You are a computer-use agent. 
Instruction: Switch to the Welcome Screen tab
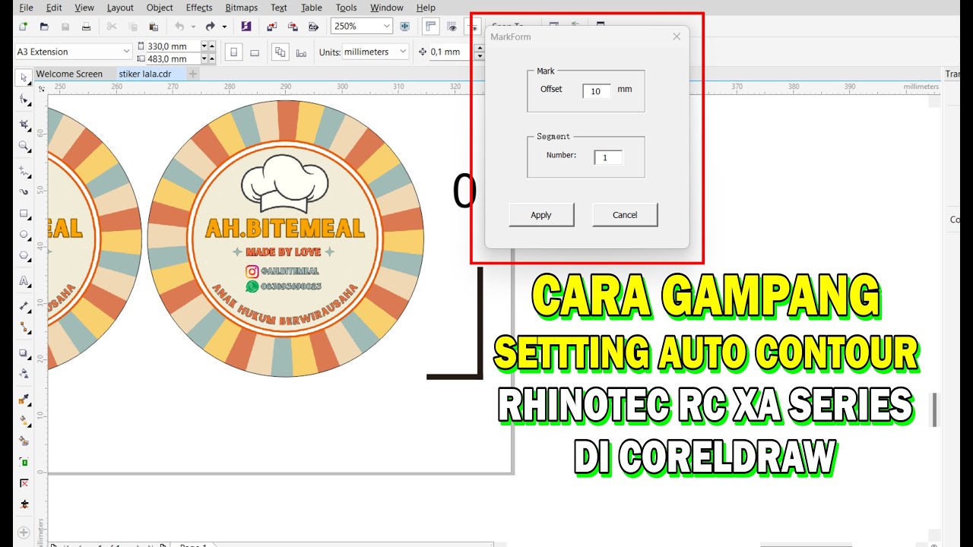coord(69,74)
